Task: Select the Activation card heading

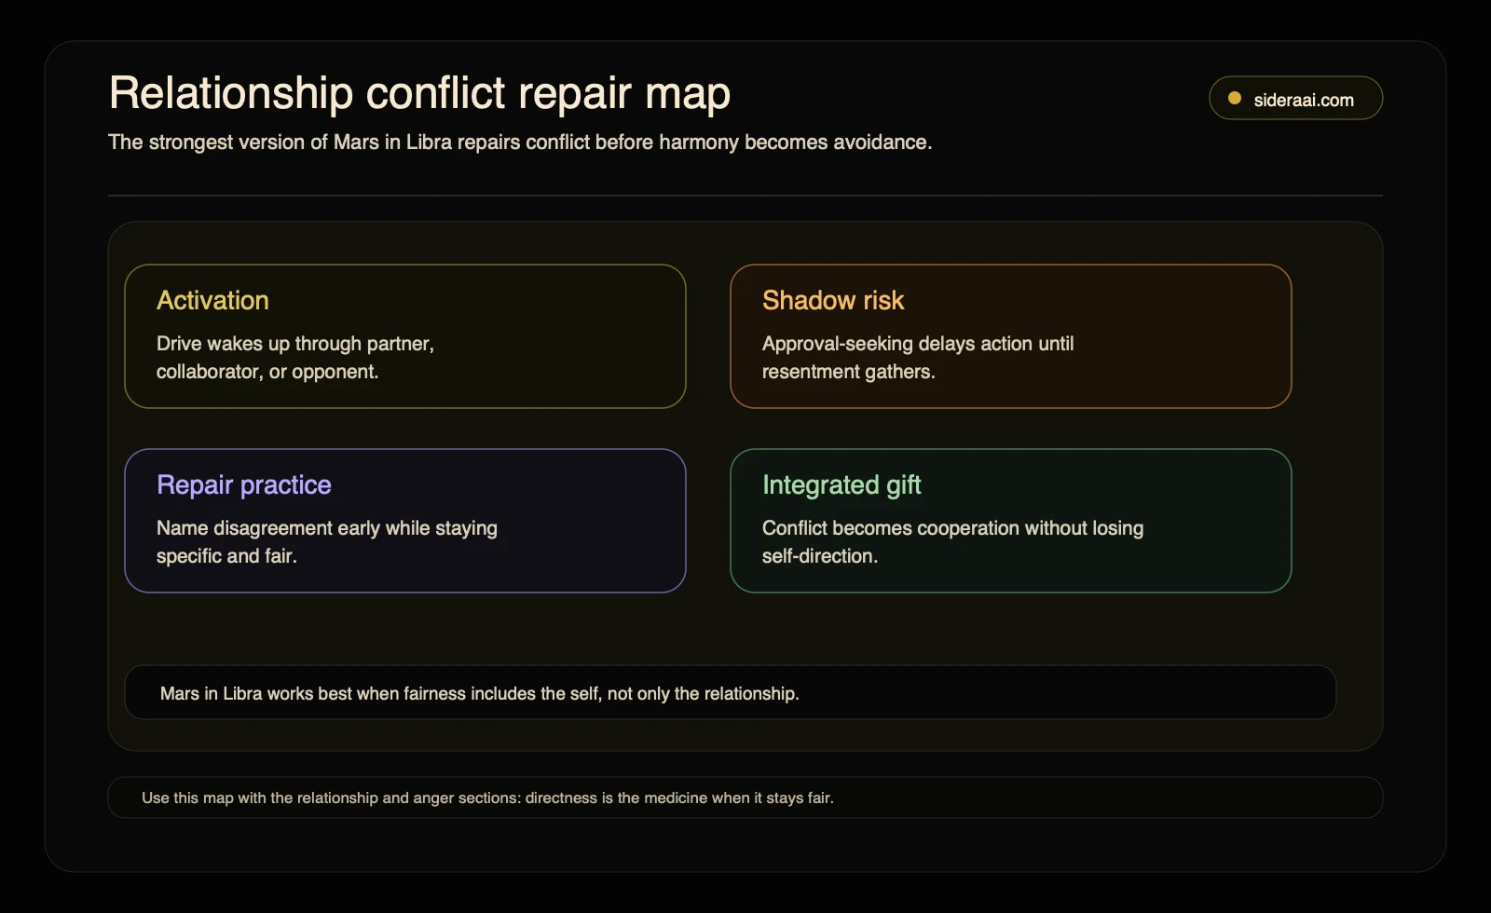Action: click(x=212, y=300)
